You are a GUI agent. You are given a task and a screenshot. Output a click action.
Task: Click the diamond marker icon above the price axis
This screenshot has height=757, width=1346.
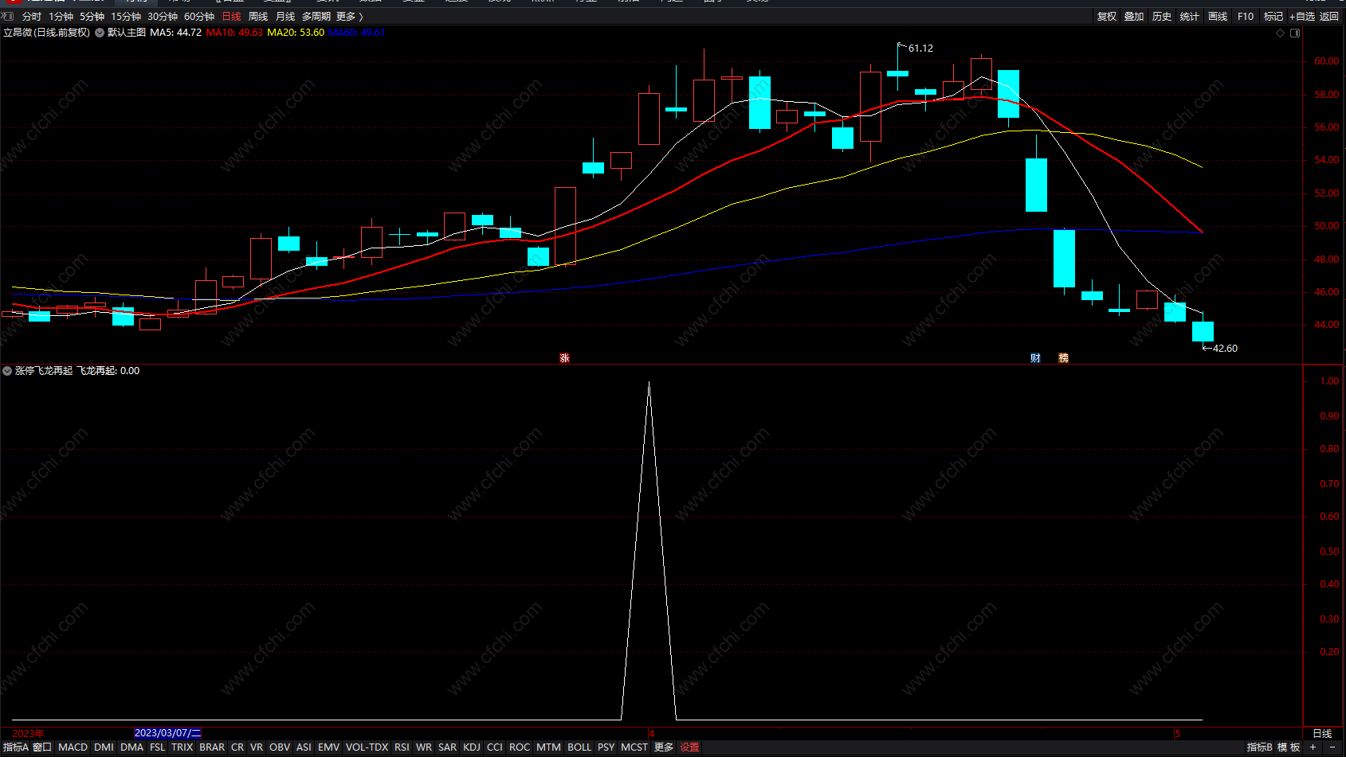[x=1281, y=33]
